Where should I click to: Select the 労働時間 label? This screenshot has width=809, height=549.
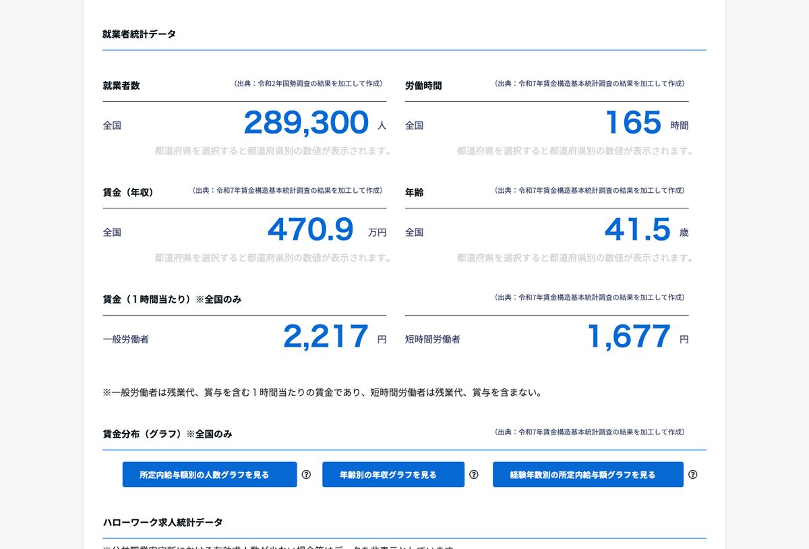423,86
